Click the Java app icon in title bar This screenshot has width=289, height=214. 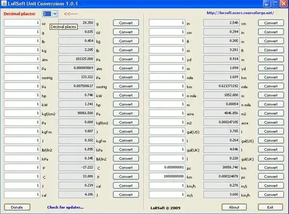point(4,4)
